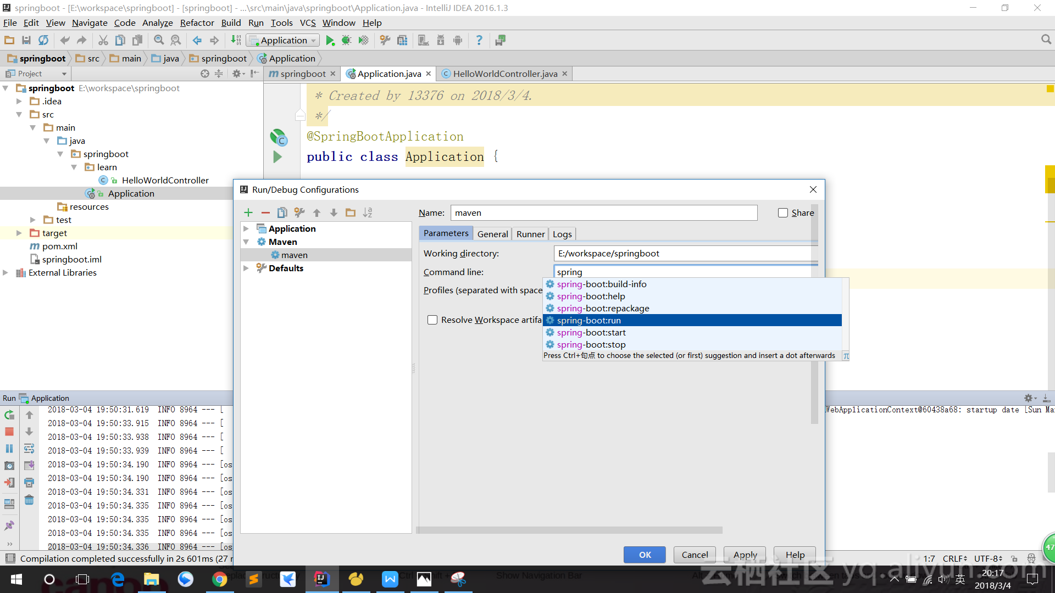This screenshot has height=593, width=1055.
Task: Click the Help question mark toolbar icon
Action: 479,41
